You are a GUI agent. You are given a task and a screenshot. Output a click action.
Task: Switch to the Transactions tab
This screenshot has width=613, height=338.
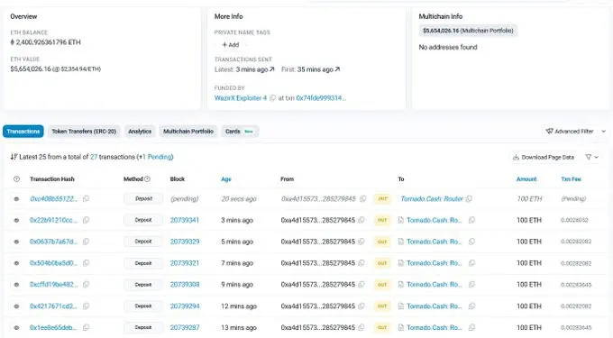(x=23, y=132)
